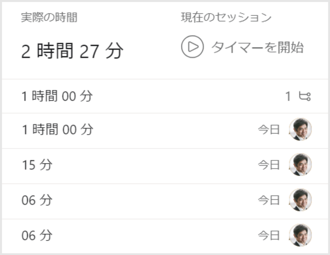
Task: Select the last 06 分 time entry
Action: 165,236
